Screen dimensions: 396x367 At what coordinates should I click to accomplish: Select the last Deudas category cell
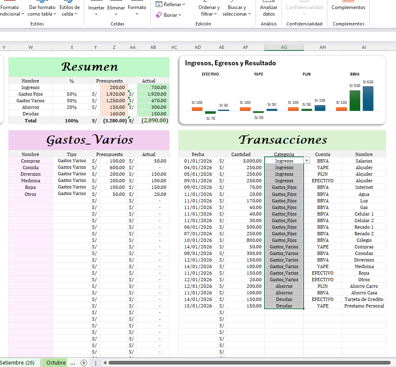click(x=284, y=306)
